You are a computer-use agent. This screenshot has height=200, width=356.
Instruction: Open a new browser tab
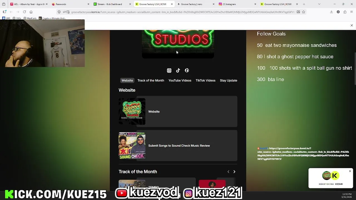pos(304,4)
